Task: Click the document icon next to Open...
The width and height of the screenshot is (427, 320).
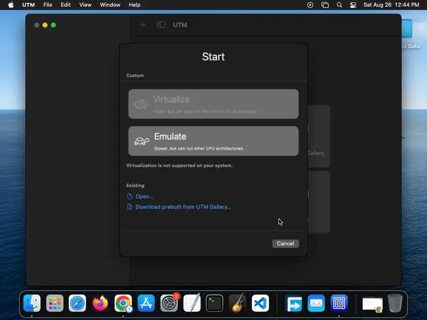Action: coord(130,196)
